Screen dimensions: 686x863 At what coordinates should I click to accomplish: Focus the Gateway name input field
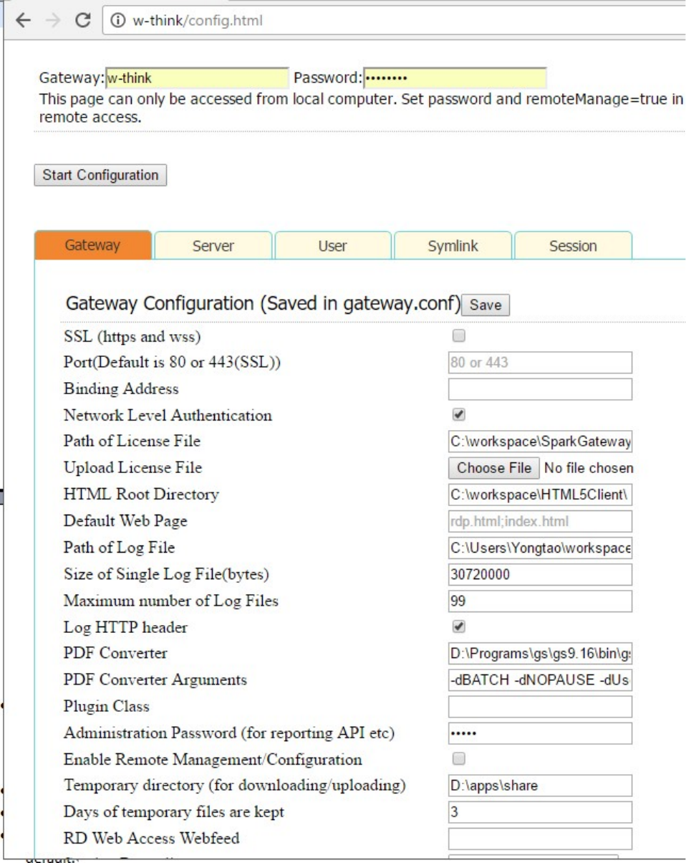(x=197, y=77)
